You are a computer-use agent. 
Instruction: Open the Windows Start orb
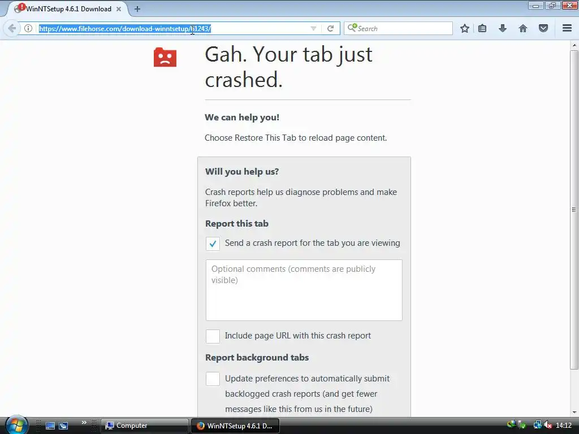[16, 425]
